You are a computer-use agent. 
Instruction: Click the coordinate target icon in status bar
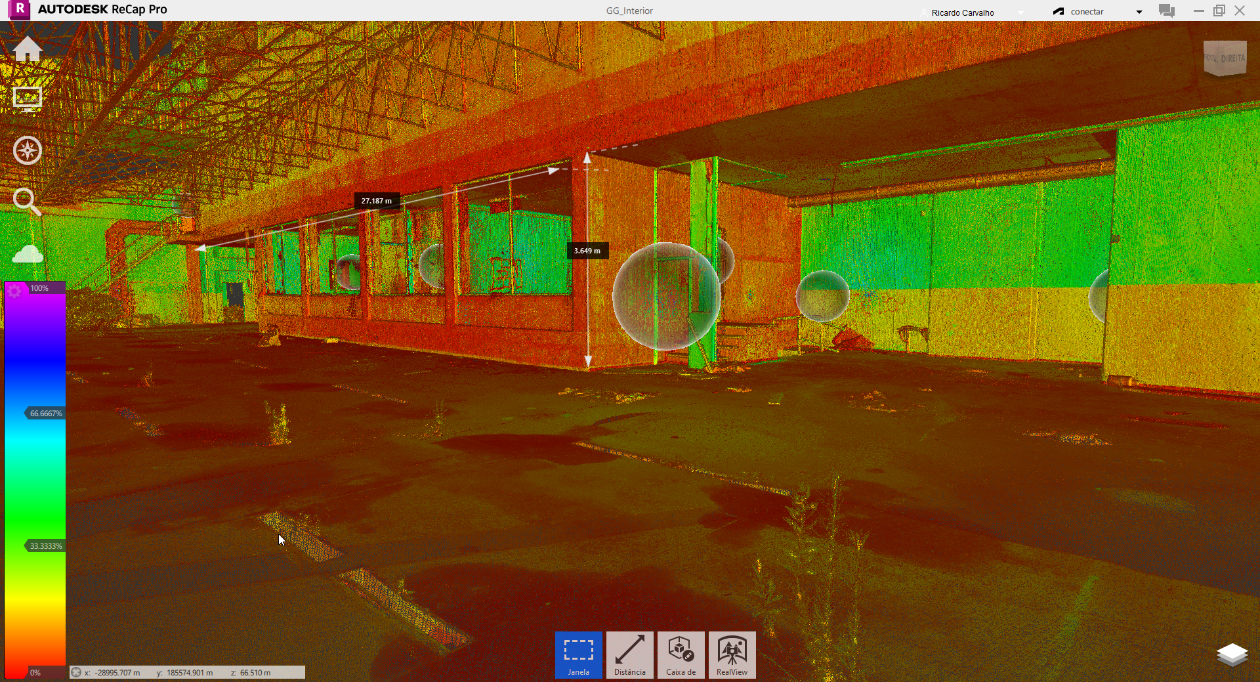click(76, 672)
